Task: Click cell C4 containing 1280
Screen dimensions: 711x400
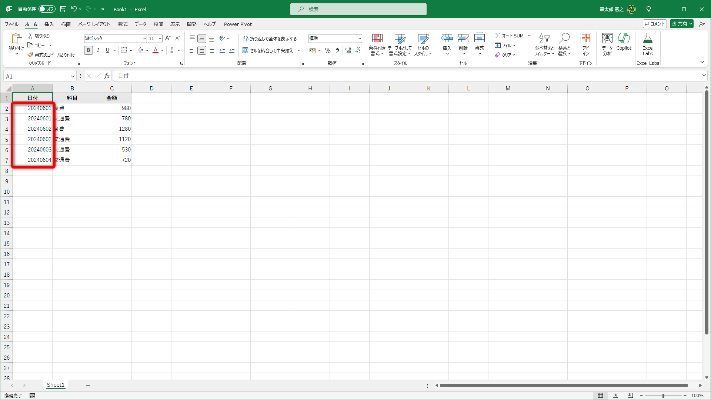Action: point(112,129)
